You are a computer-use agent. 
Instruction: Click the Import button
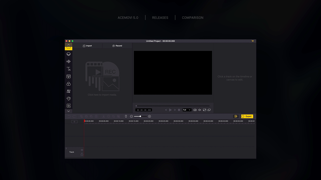tap(87, 46)
